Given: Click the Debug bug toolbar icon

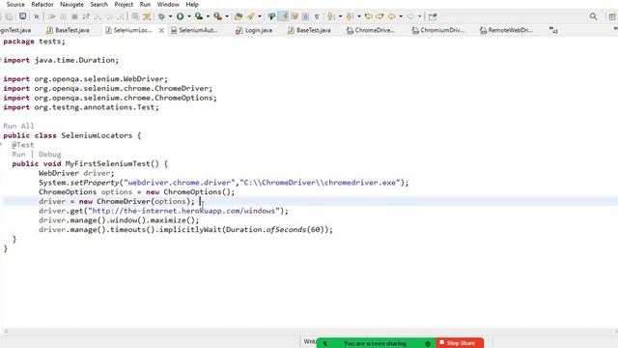Looking at the screenshot, I should pos(161,16).
